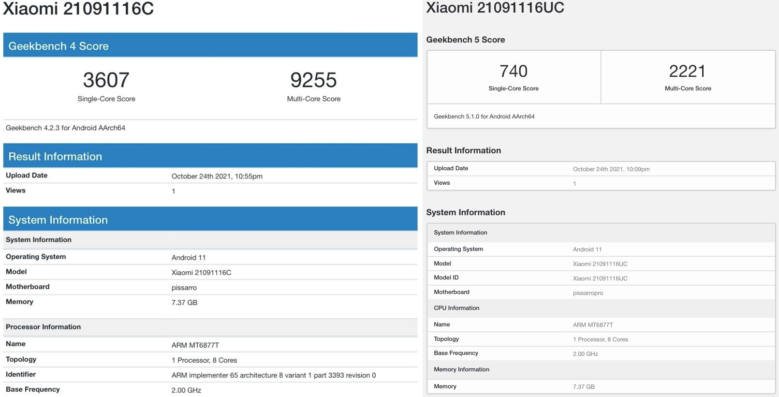Click ARM MT6877T name in Geekbench 5
Viewport: 779px width, 397px height.
(x=593, y=325)
